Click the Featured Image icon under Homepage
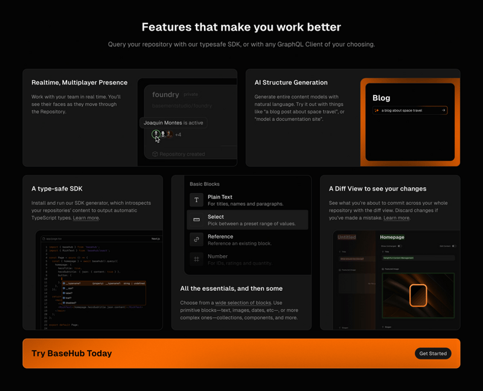Image resolution: width=483 pixels, height=391 pixels. 383,269
